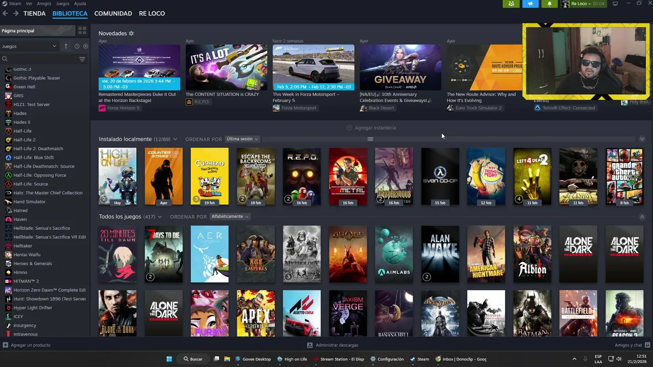Open the notifications bell button
This screenshot has width=653, height=367.
(549, 4)
